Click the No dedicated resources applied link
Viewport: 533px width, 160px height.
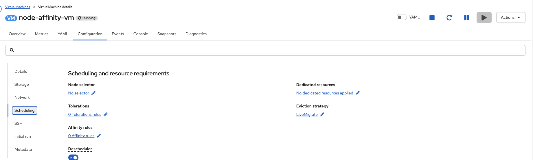pos(324,93)
